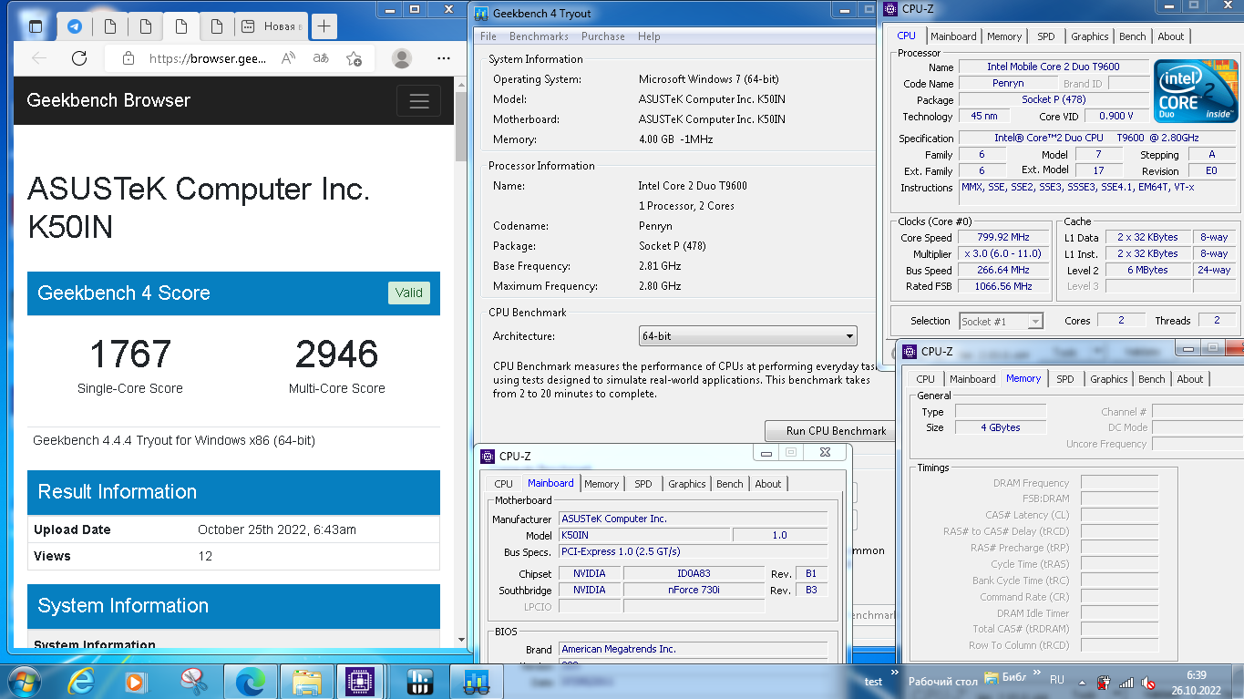The width and height of the screenshot is (1244, 699).
Task: Select Memory tab in top CPU-Z window
Action: click(1004, 36)
